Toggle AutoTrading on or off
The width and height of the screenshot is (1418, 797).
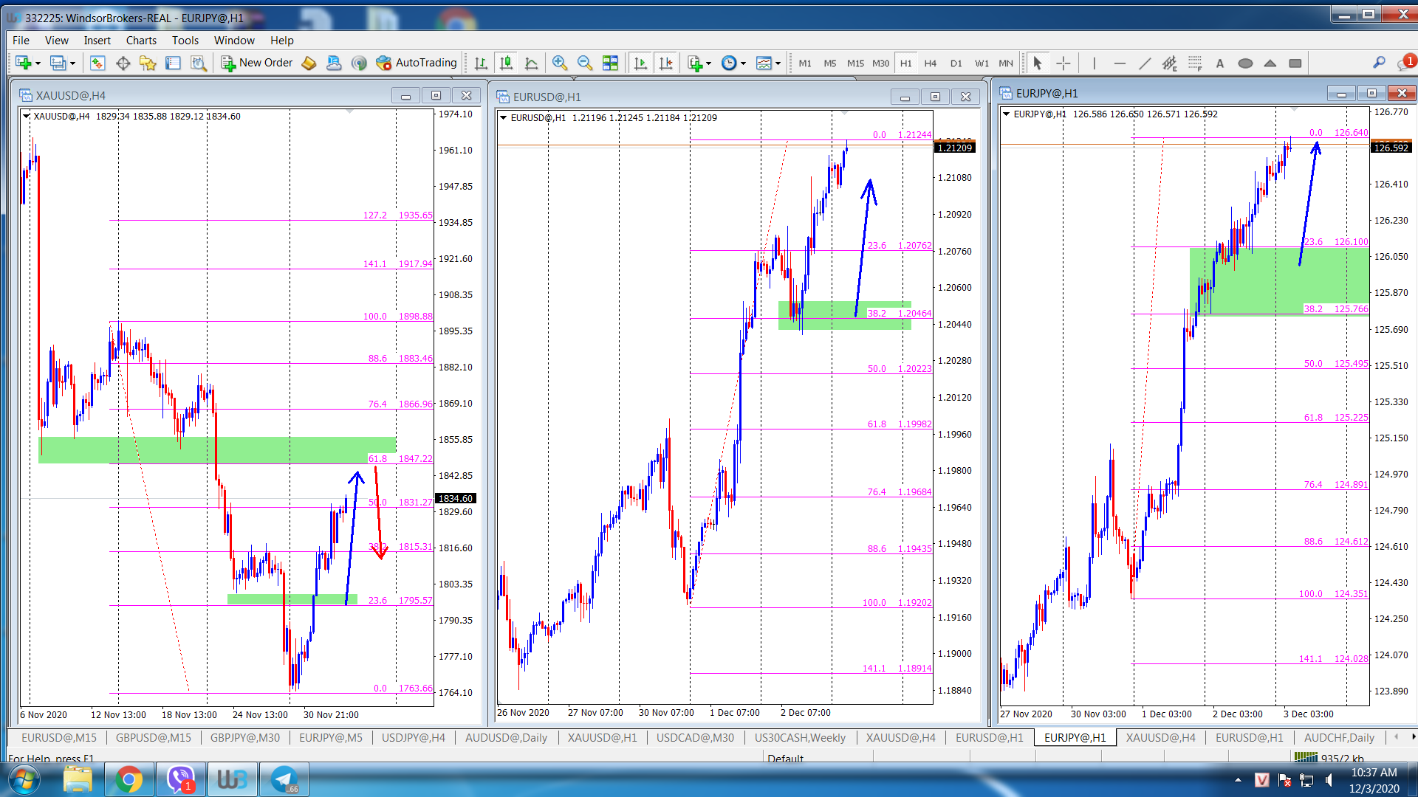pos(417,63)
